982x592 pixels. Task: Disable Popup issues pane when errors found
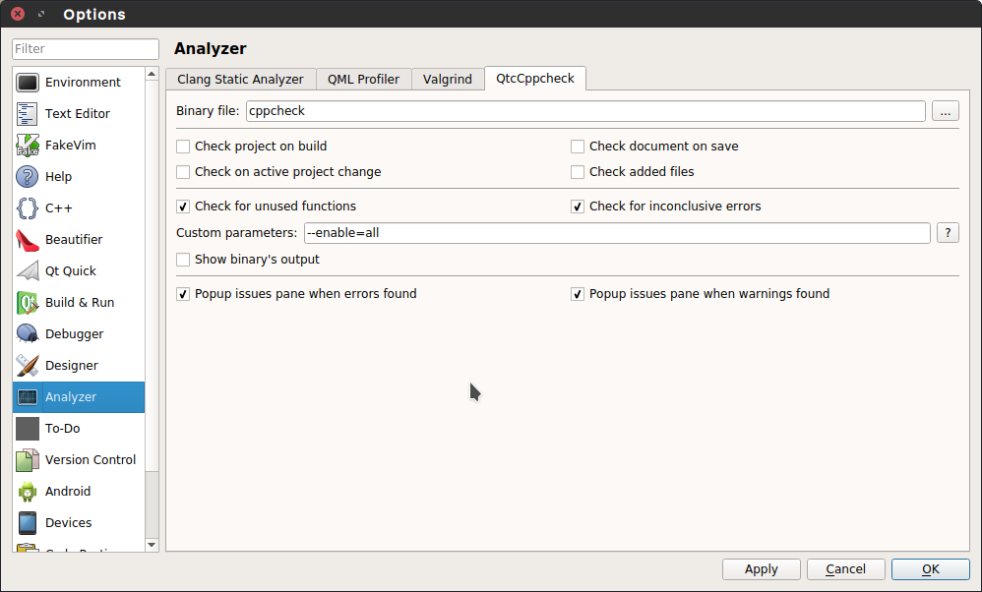pyautogui.click(x=183, y=294)
